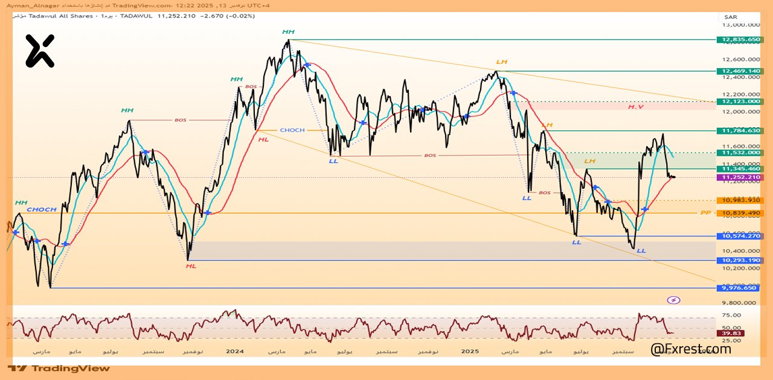Click the orange PP pivot point label
The image size is (773, 380).
(705, 213)
